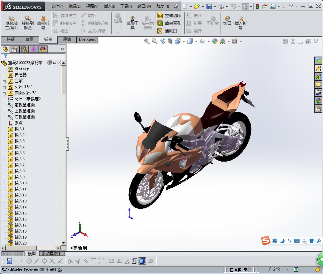Click the New document icon
323x274 pixels.
[185, 6]
